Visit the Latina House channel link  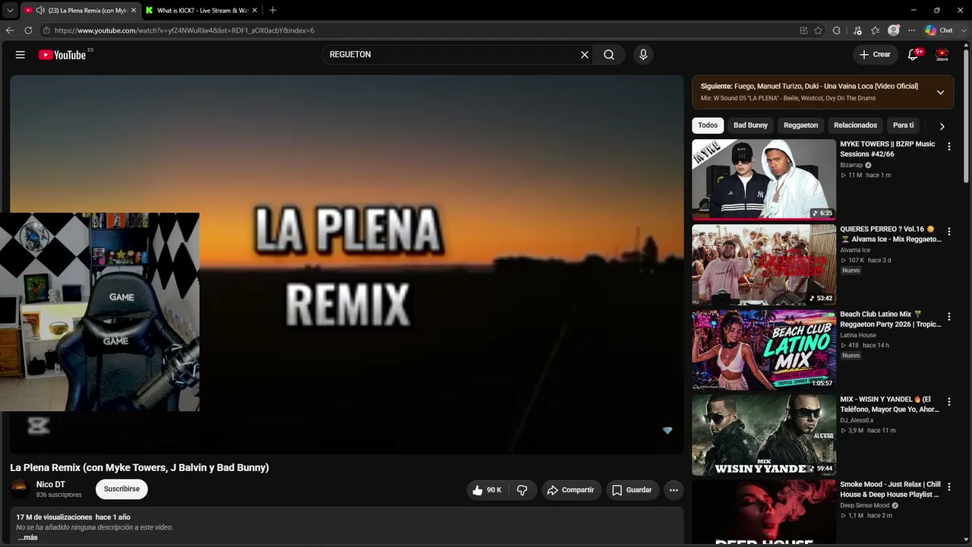[858, 335]
